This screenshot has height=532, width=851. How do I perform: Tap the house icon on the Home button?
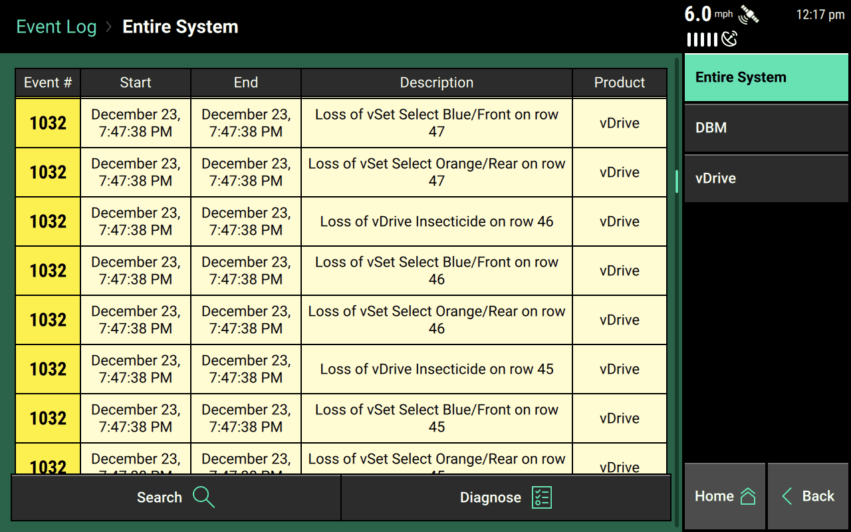point(748,495)
